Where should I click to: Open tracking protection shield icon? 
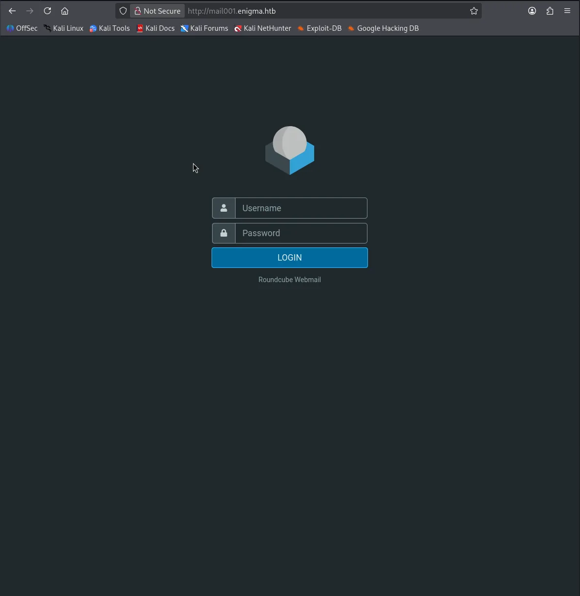tap(123, 11)
